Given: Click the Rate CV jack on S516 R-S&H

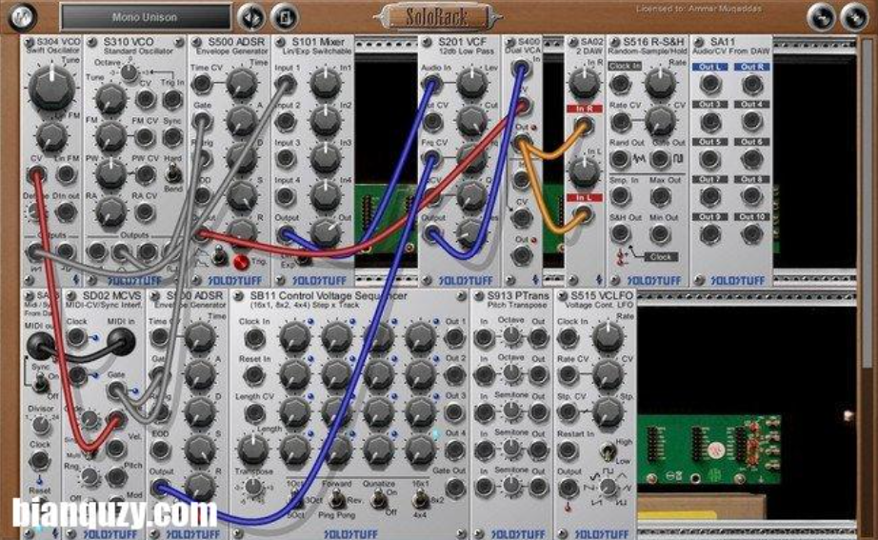Looking at the screenshot, I should [621, 122].
